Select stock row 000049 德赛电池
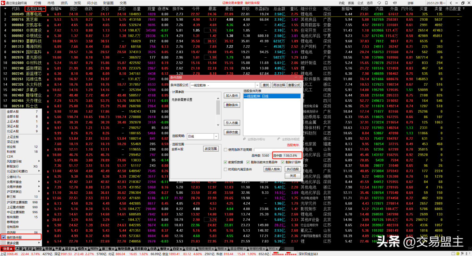This screenshot has width=472, height=256. [x=231, y=14]
